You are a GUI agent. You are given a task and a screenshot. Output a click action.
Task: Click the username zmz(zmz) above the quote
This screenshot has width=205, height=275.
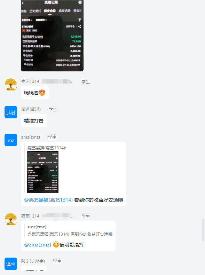point(31,137)
